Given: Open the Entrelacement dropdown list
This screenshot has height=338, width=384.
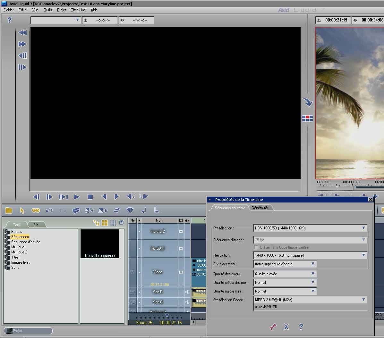Looking at the screenshot, I should coord(312,264).
